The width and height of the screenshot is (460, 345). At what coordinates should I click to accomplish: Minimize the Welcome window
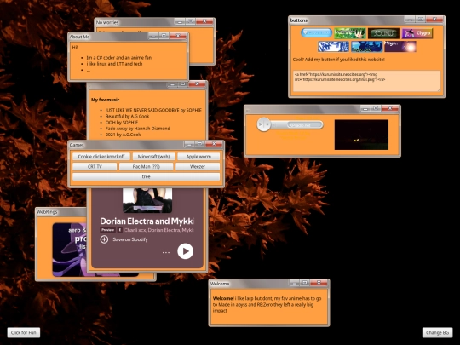(294, 283)
